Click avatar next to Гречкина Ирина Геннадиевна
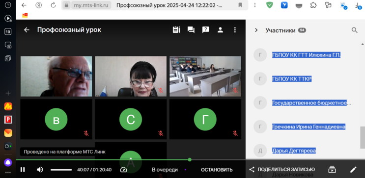 (x=260, y=127)
